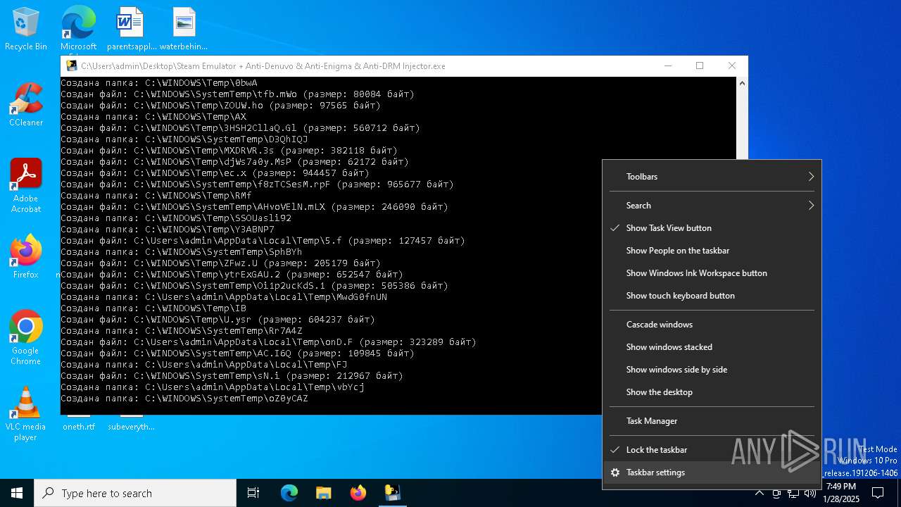Viewport: 901px width, 507px height.
Task: Expand the Toolbars submenu
Action: pyautogui.click(x=712, y=177)
